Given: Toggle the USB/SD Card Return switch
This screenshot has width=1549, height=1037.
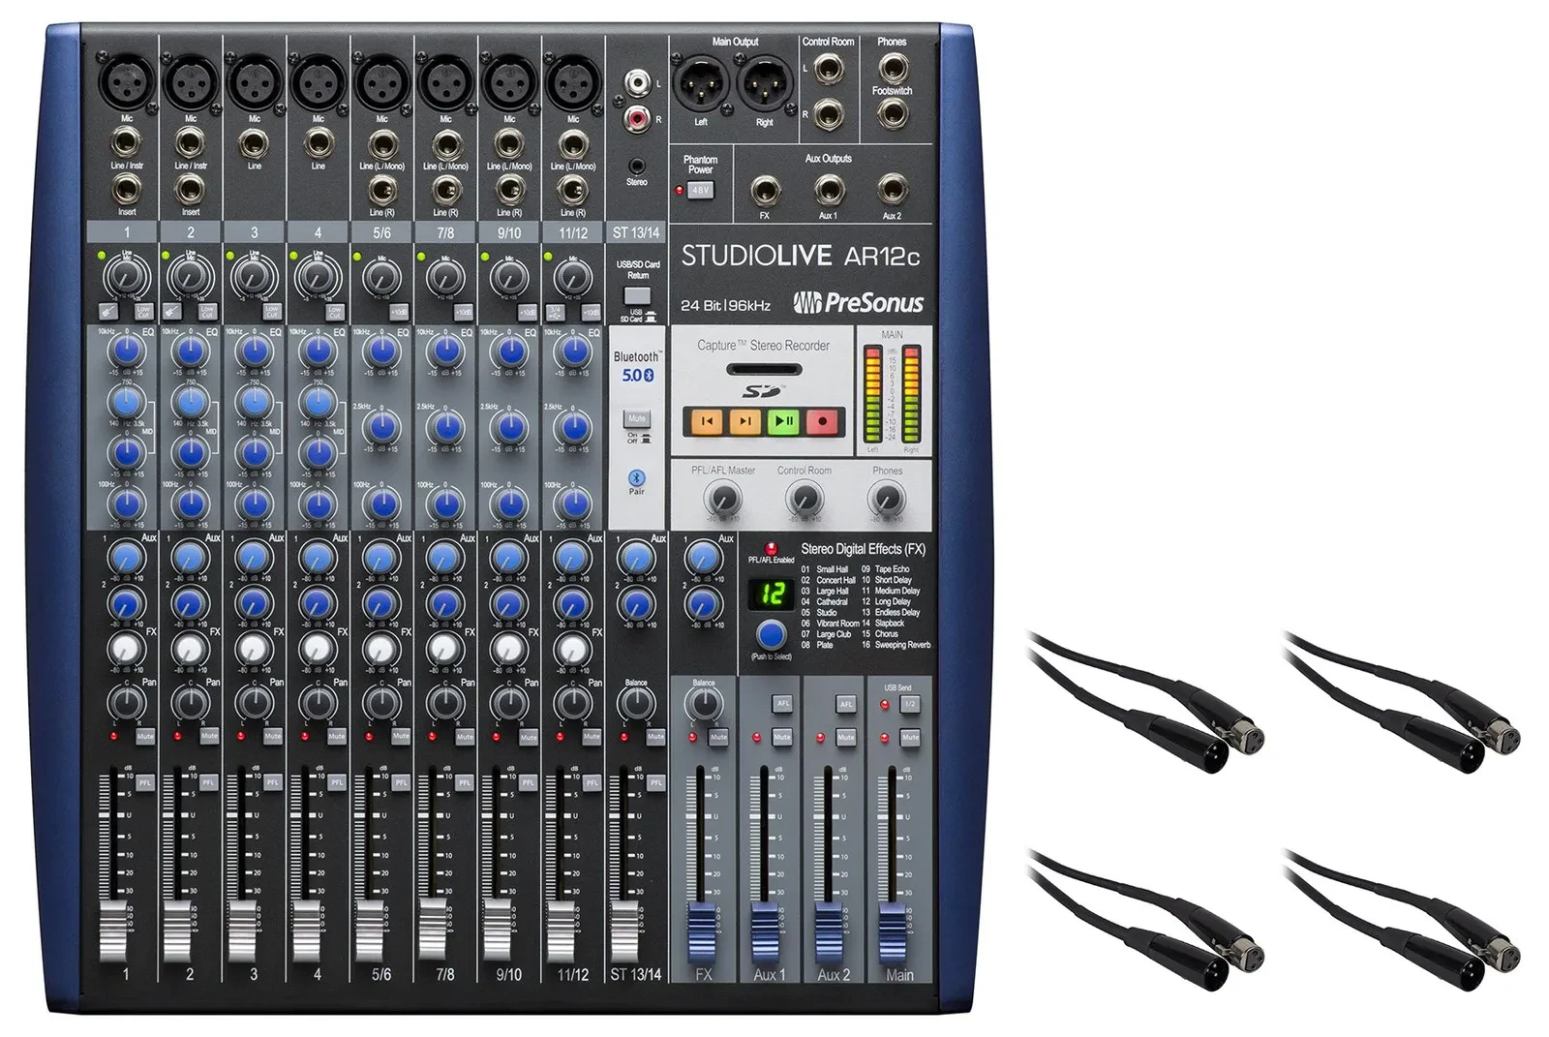Looking at the screenshot, I should pyautogui.click(x=637, y=295).
